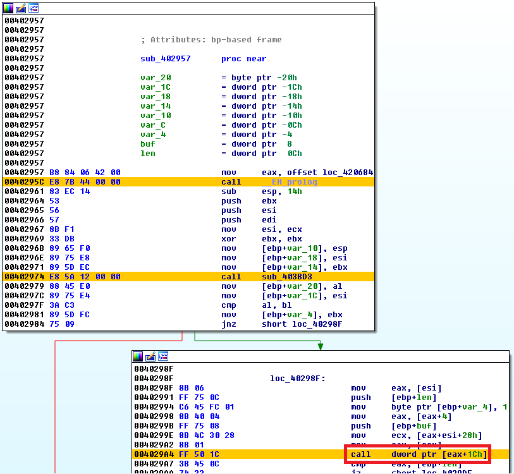Open node color picker for sub_402957 block
Image resolution: width=514 pixels, height=474 pixels.
9,8
